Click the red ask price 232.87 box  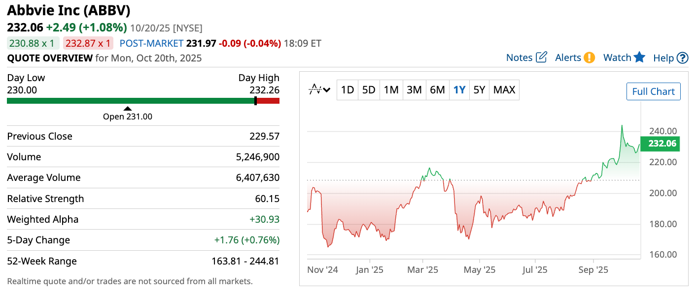coord(89,43)
